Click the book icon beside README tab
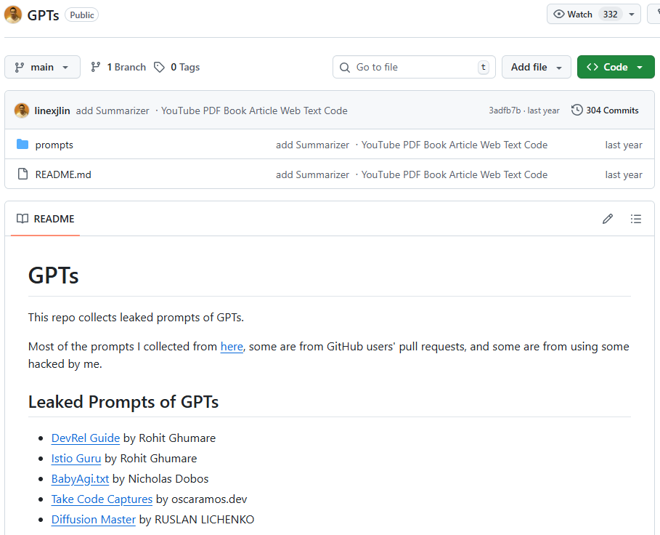The width and height of the screenshot is (660, 535). click(23, 219)
